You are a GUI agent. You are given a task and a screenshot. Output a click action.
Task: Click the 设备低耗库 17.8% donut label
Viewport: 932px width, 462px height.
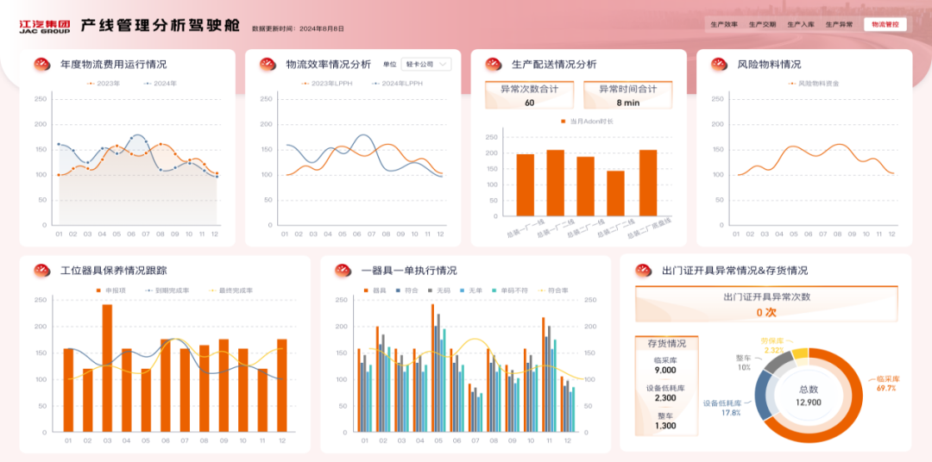722,408
